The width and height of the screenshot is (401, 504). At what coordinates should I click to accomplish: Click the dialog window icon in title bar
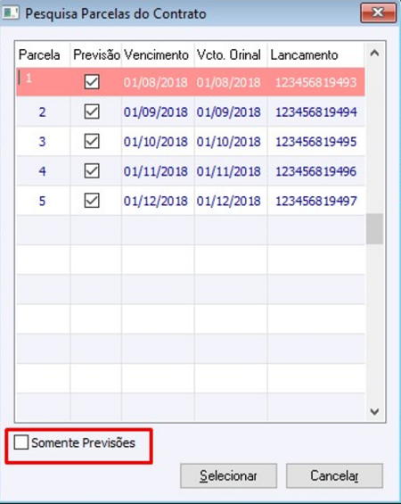pos(11,13)
